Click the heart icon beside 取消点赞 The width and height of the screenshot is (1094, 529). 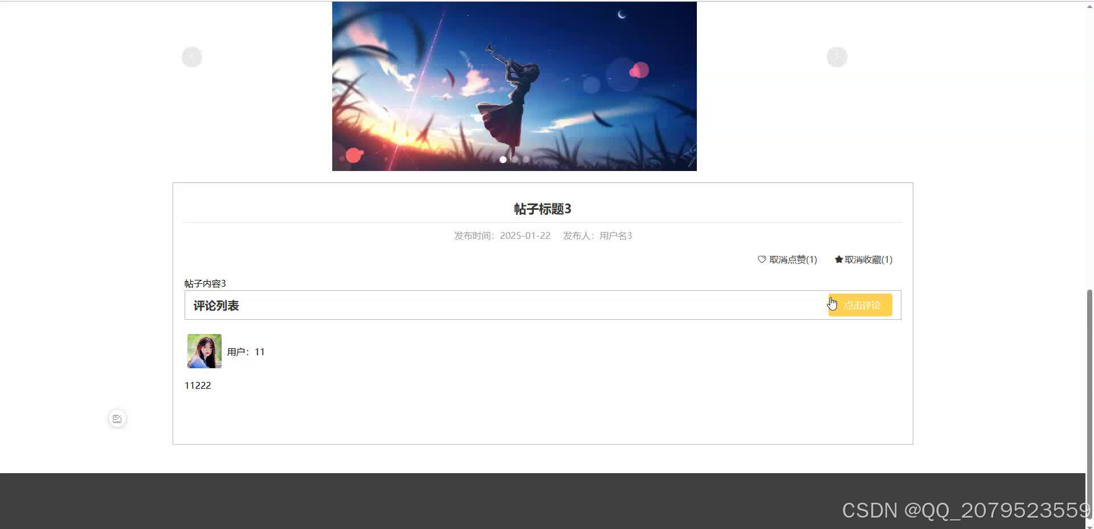[762, 259]
